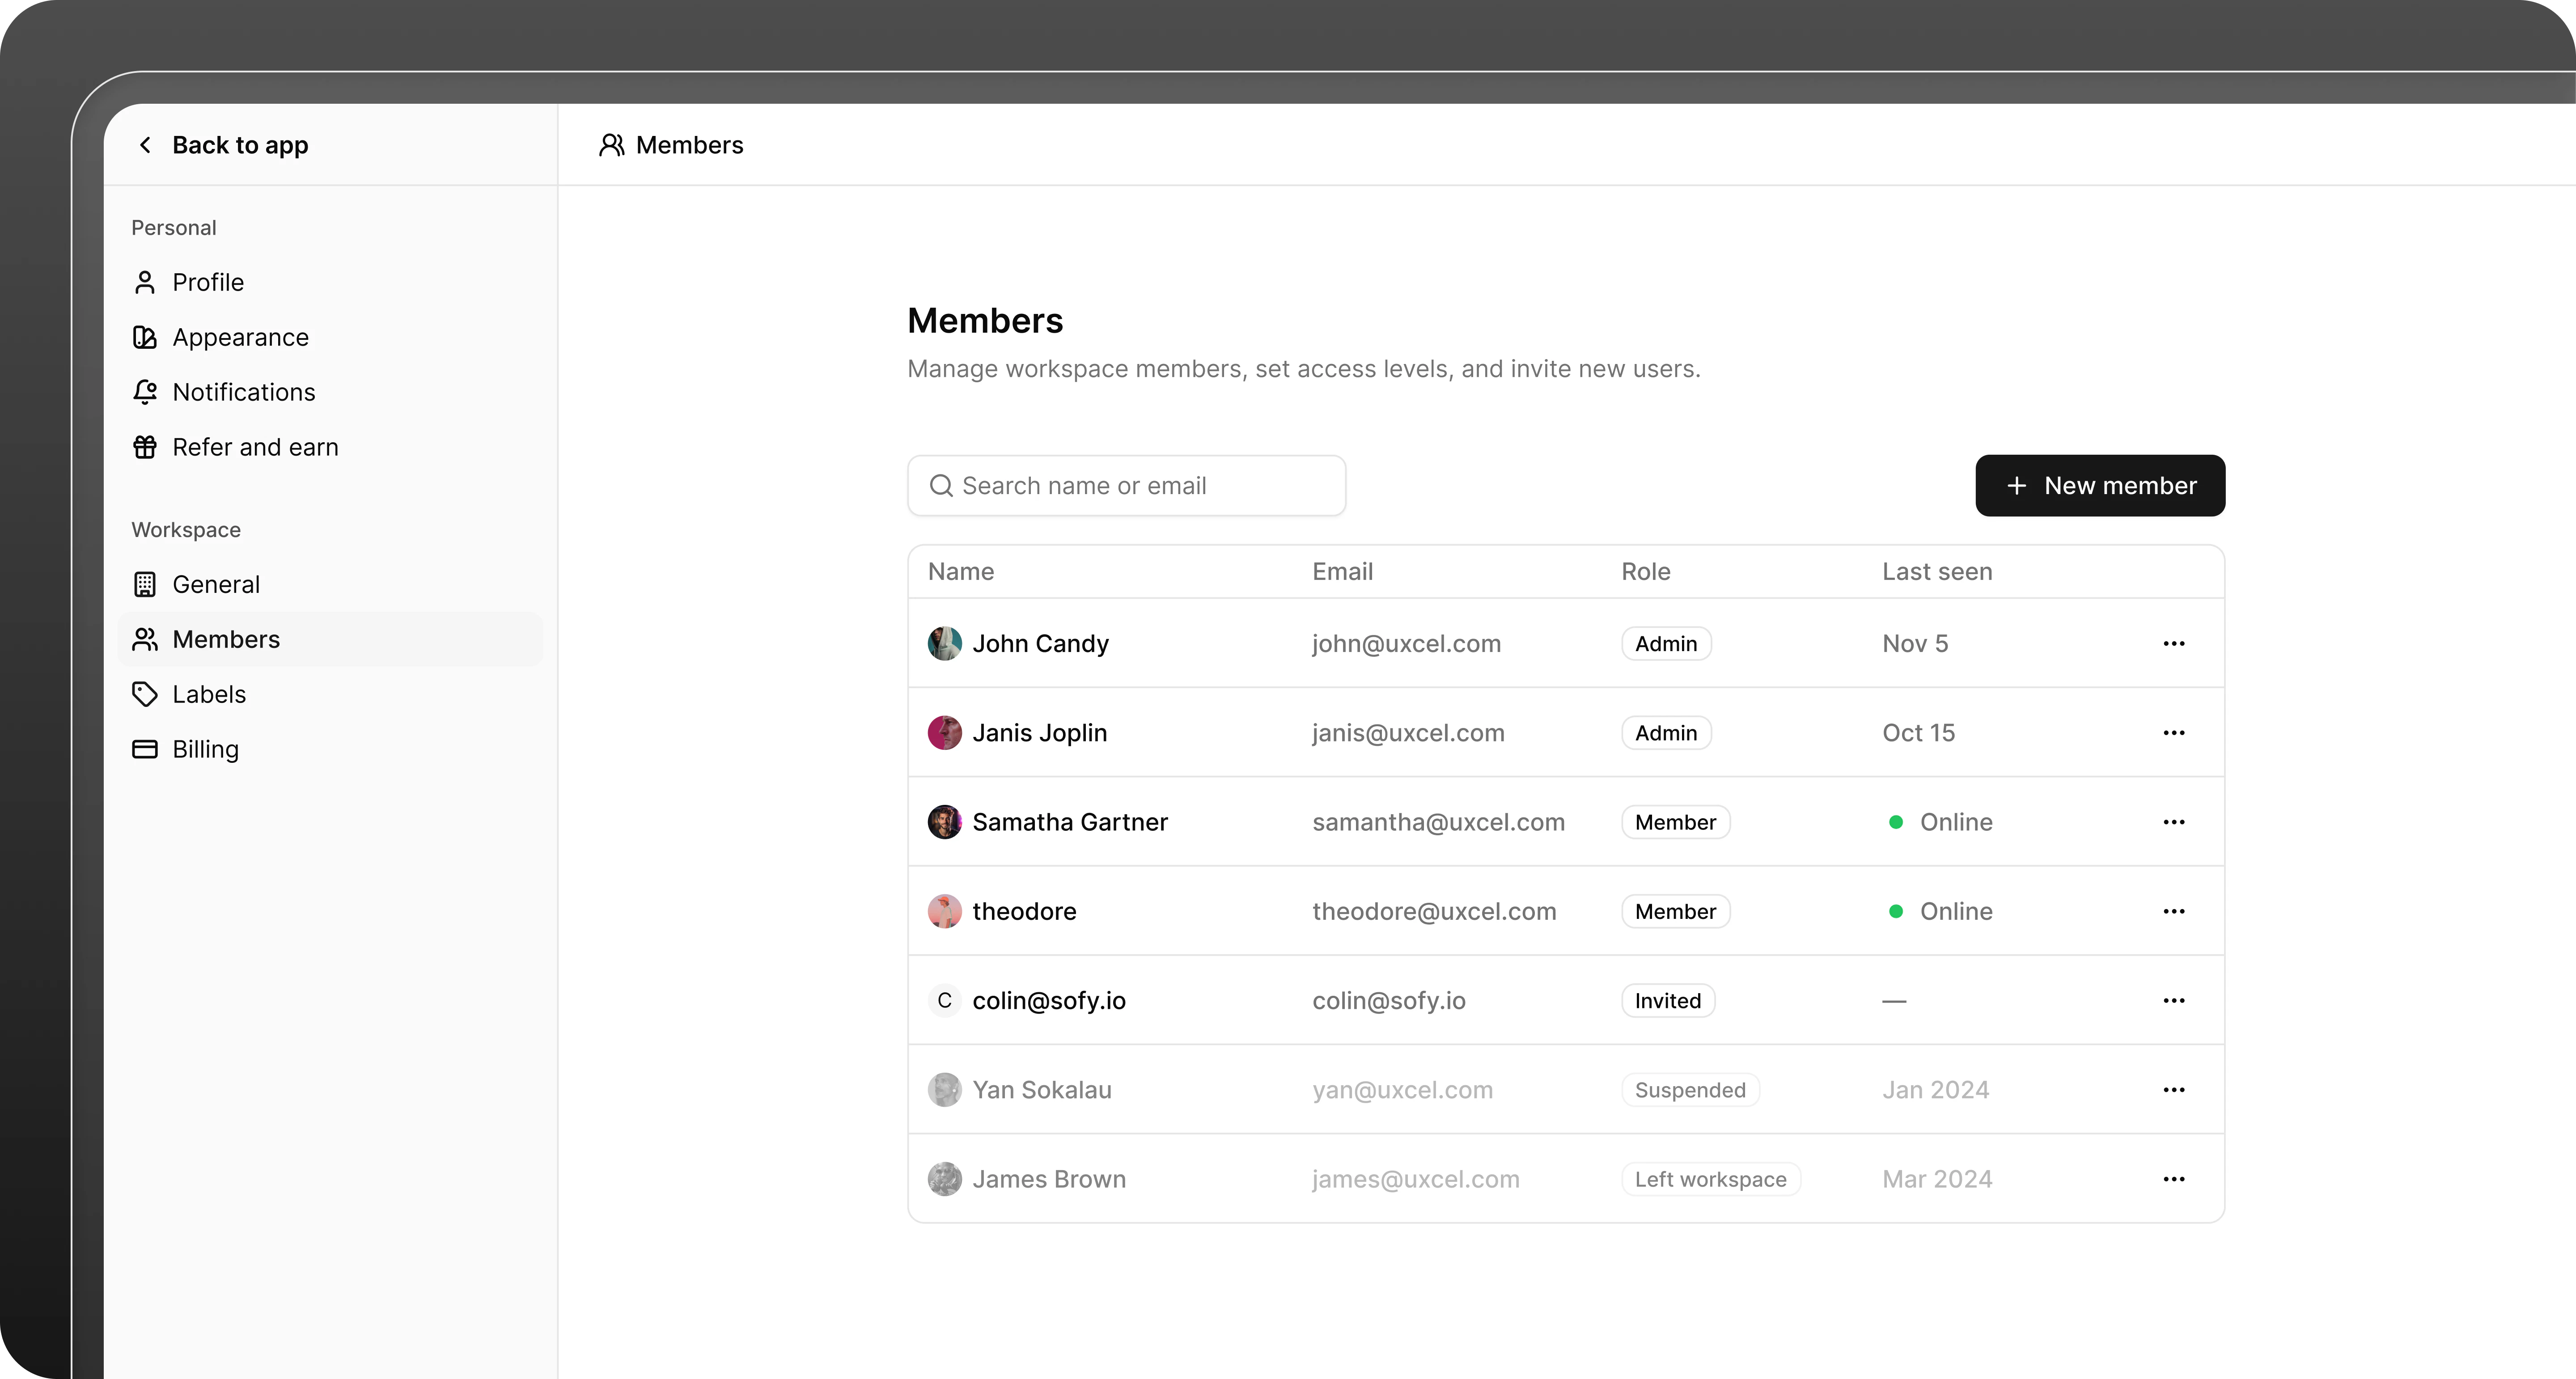2576x1379 pixels.
Task: Click the back chevron next to Back to app
Action: [x=145, y=144]
